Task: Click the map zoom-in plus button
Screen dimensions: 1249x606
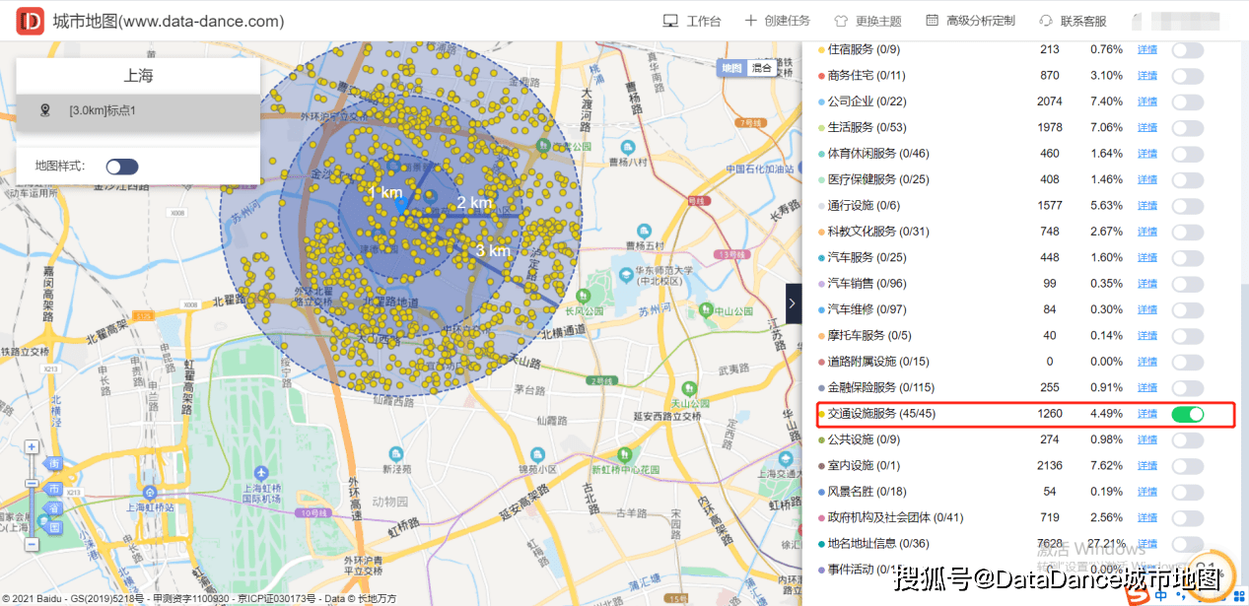Action: [x=32, y=447]
